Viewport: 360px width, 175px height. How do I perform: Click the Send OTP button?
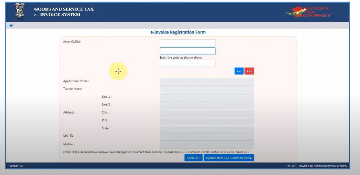(x=193, y=158)
